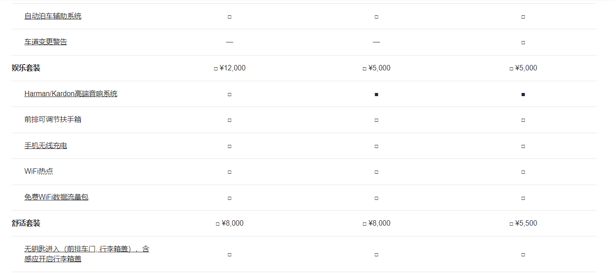Click the 车道变更警告 link
Screen dimensions: 616x273
[x=46, y=42]
